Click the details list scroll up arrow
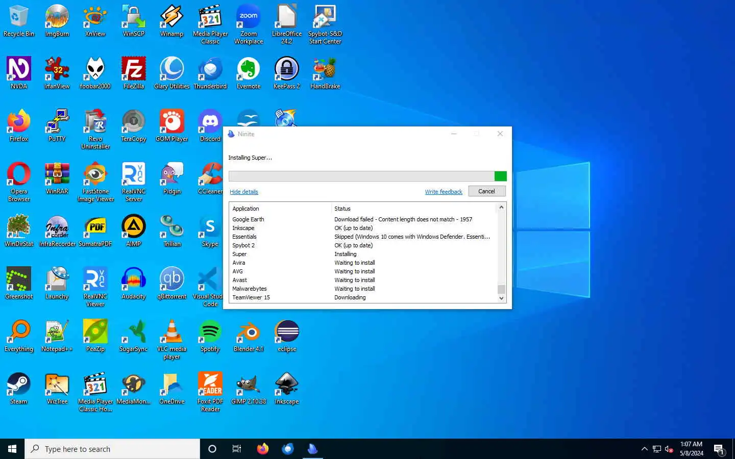The image size is (735, 459). (501, 207)
